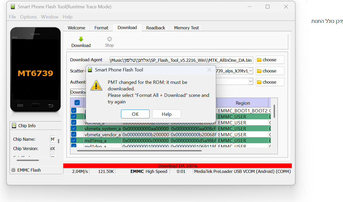This screenshot has height=202, width=343.
Task: Click Help button in the dialog
Action: pyautogui.click(x=166, y=114)
